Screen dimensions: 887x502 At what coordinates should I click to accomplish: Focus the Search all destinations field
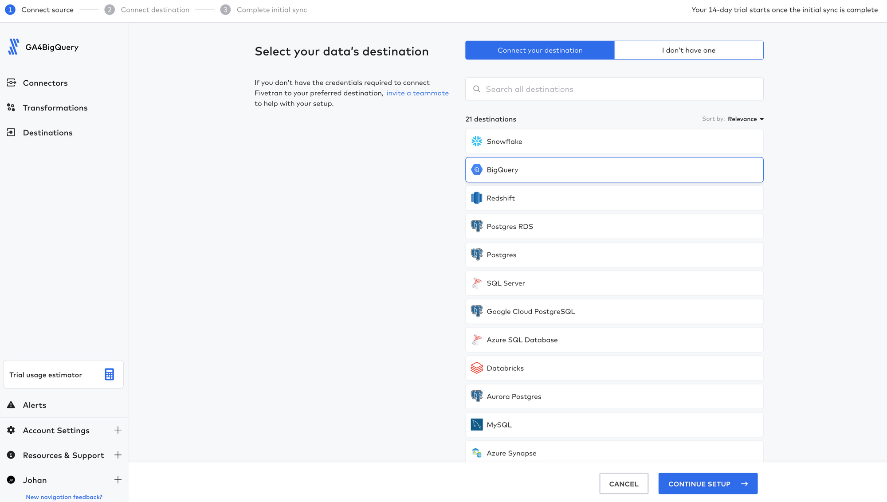(x=614, y=89)
